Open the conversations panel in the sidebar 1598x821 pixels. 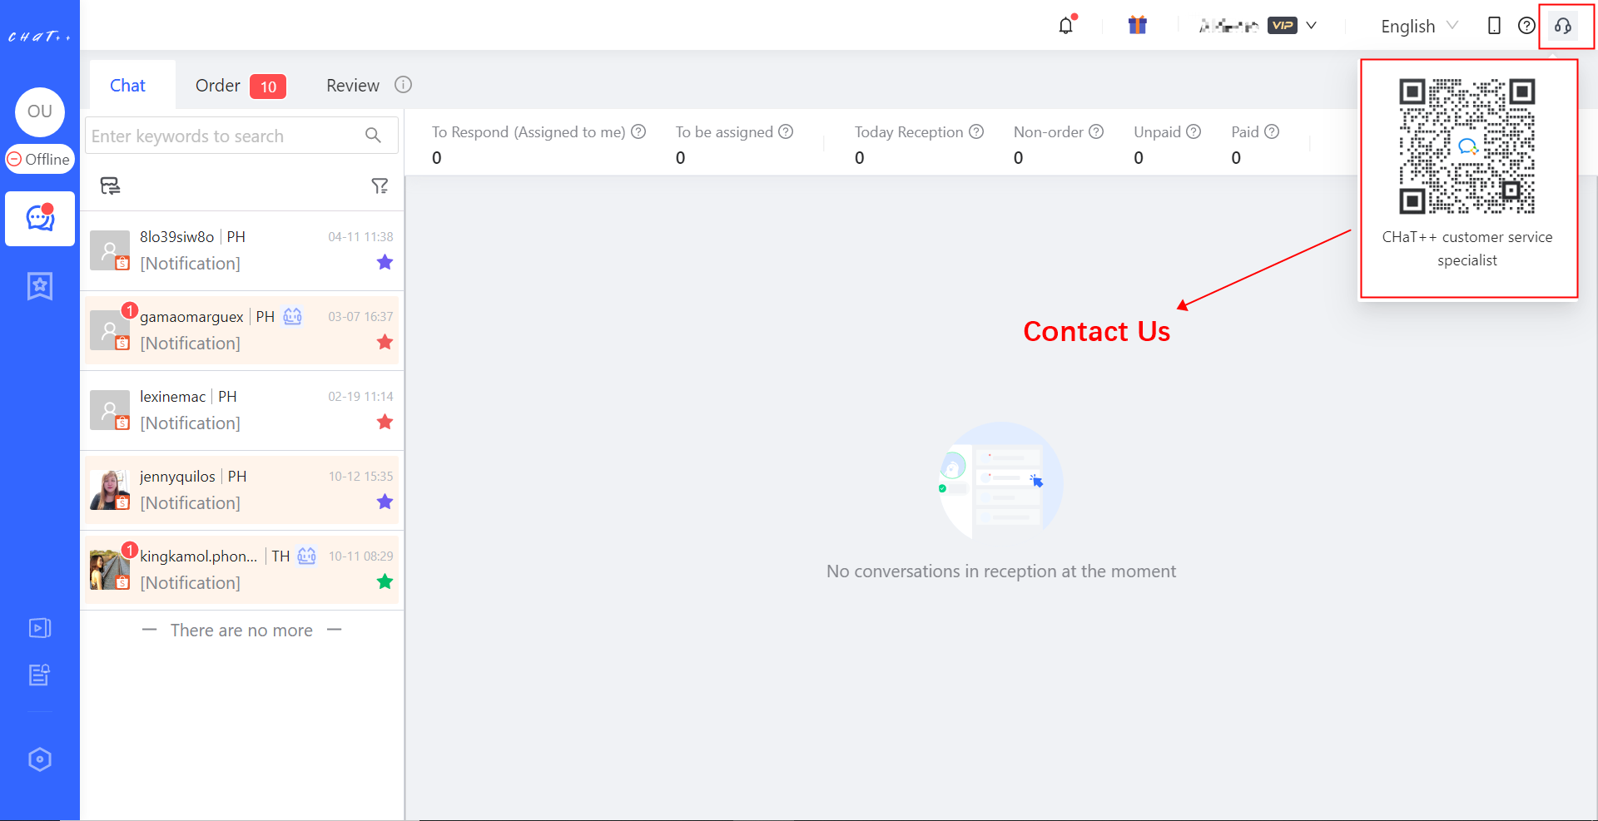click(39, 218)
